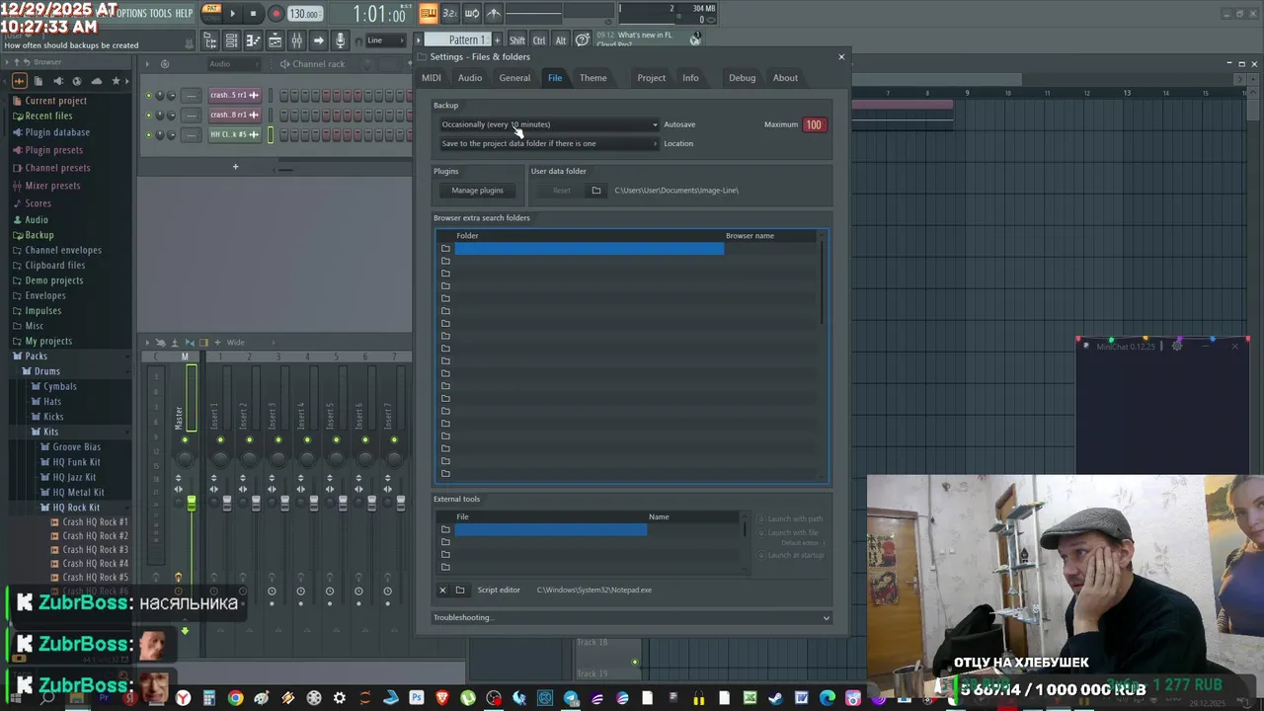Open Steam from the taskbar

point(775,698)
